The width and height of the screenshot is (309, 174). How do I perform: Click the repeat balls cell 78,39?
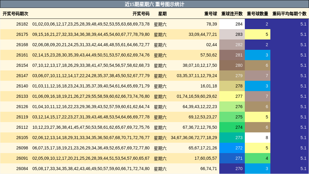coord(211,24)
